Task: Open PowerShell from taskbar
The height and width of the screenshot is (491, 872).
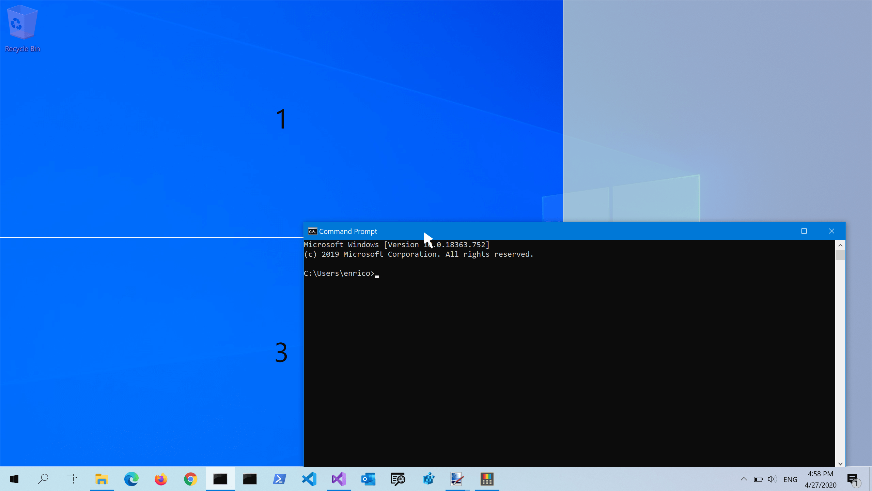Action: point(280,479)
